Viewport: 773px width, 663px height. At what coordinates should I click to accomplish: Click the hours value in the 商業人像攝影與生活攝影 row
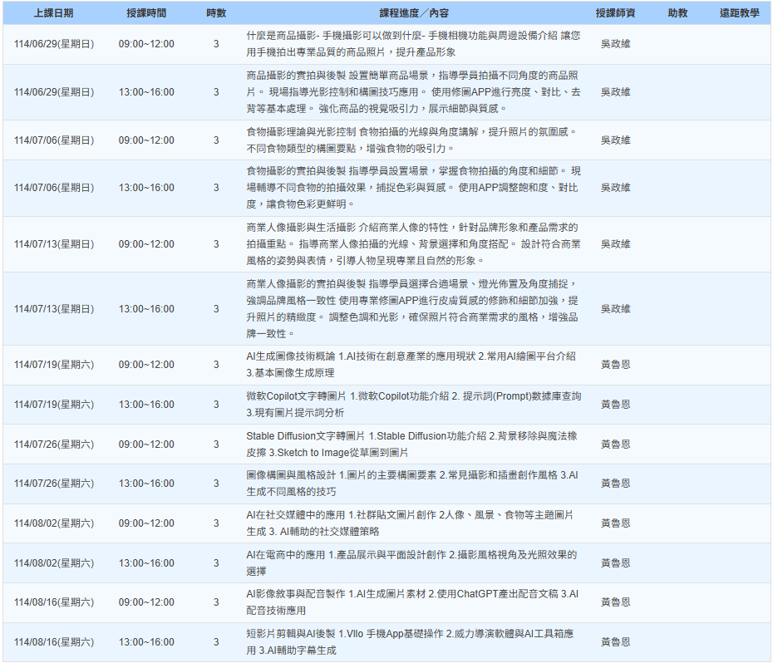[216, 244]
